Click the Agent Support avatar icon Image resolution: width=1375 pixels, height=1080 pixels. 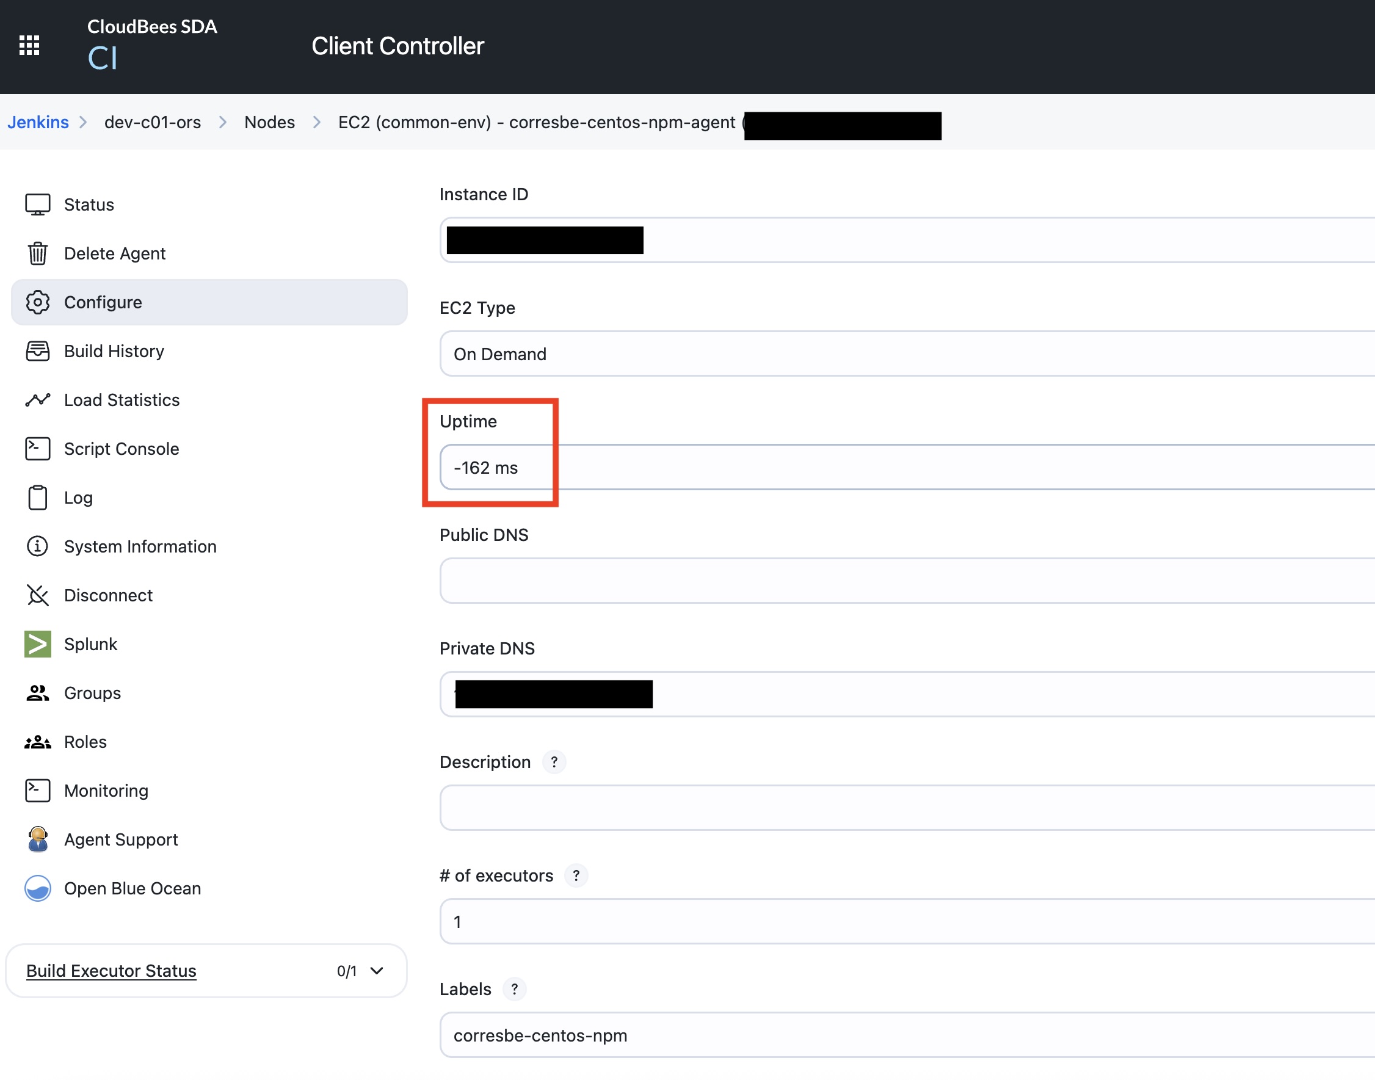tap(37, 839)
